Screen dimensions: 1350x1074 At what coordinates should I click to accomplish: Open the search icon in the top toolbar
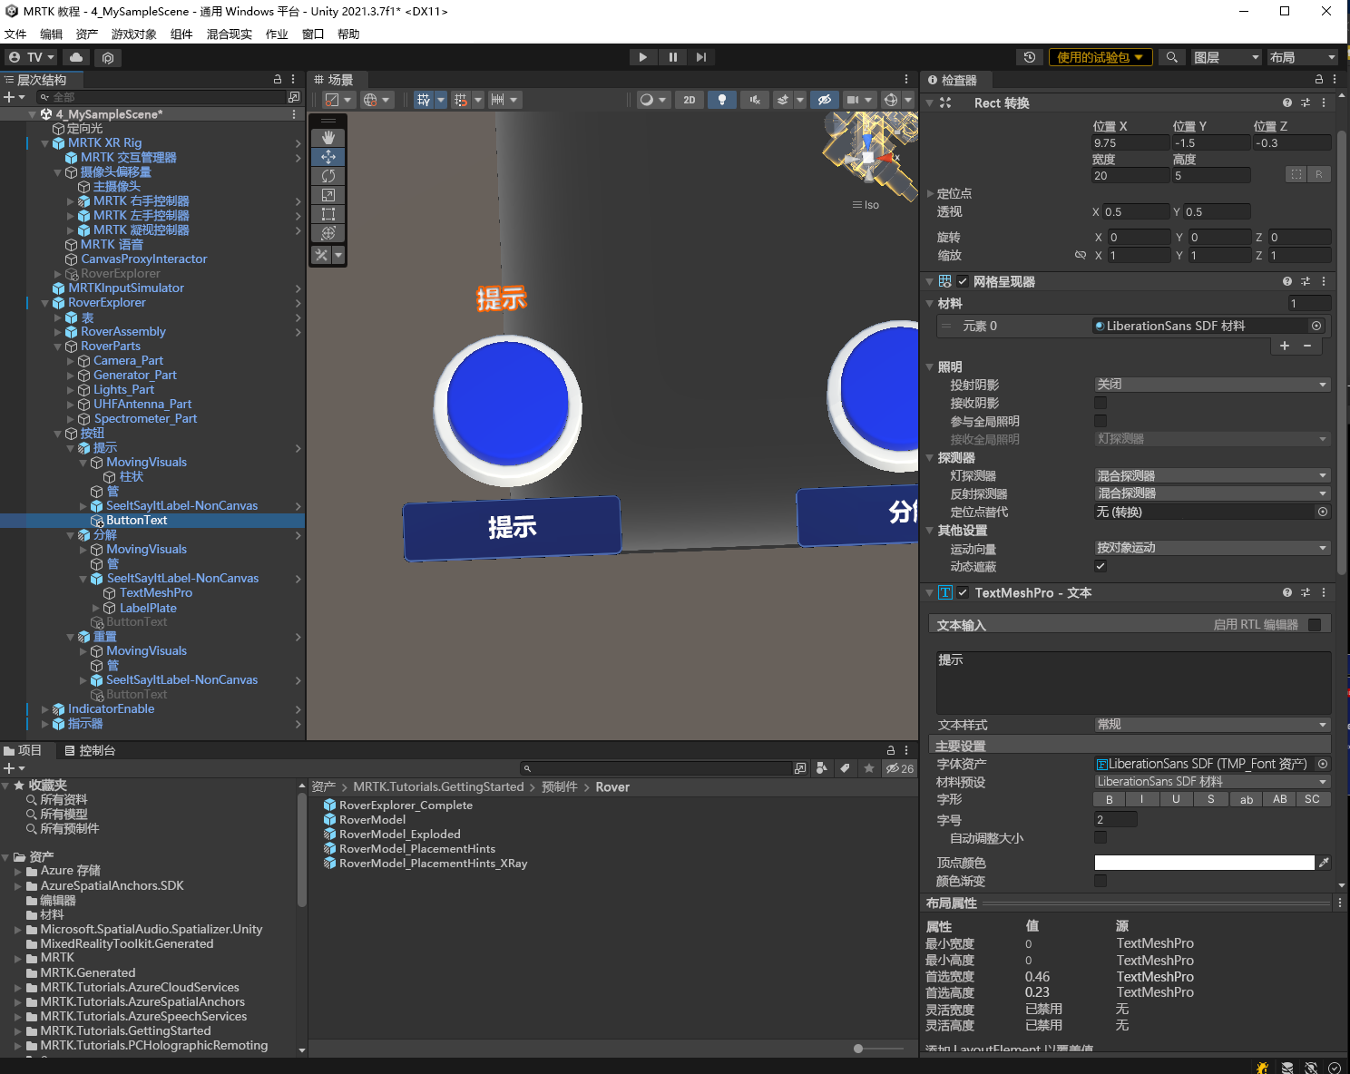(1171, 57)
